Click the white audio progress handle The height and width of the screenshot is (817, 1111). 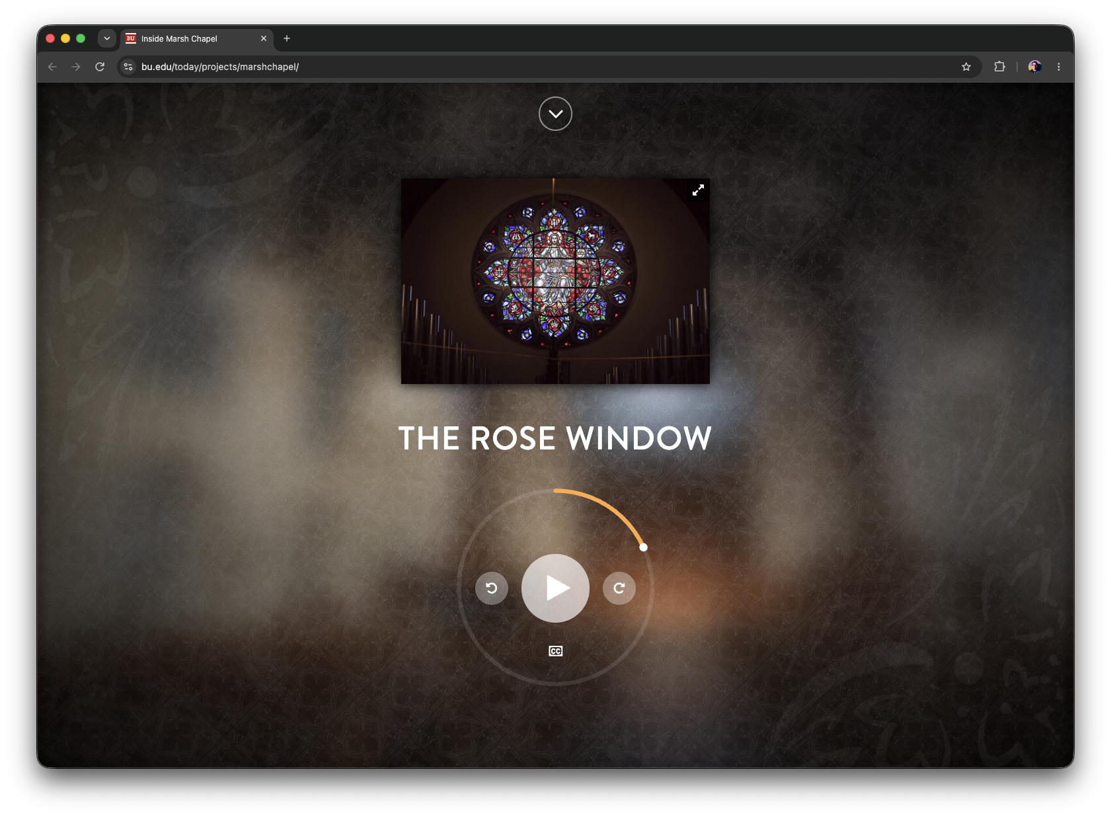pyautogui.click(x=644, y=547)
